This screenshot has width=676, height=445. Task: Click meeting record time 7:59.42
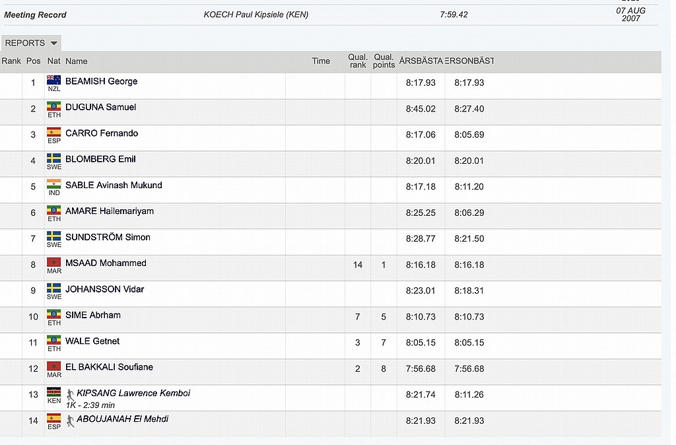(x=454, y=15)
